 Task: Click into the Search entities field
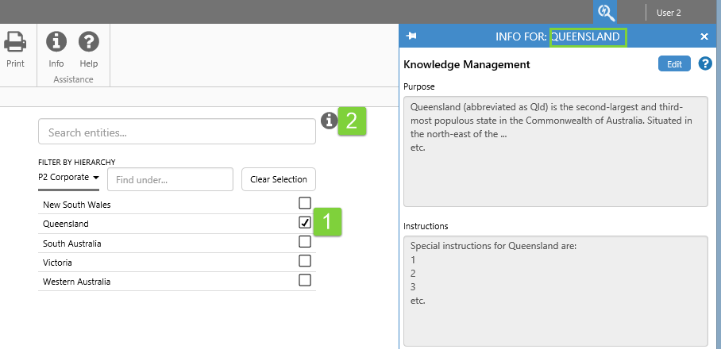click(176, 132)
